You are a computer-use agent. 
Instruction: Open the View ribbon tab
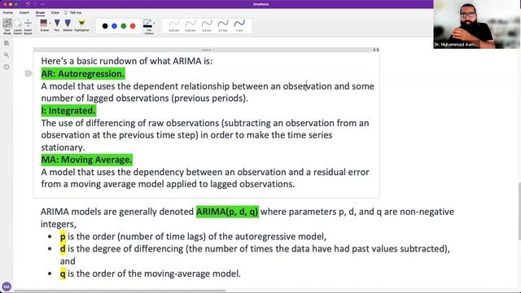[55, 13]
